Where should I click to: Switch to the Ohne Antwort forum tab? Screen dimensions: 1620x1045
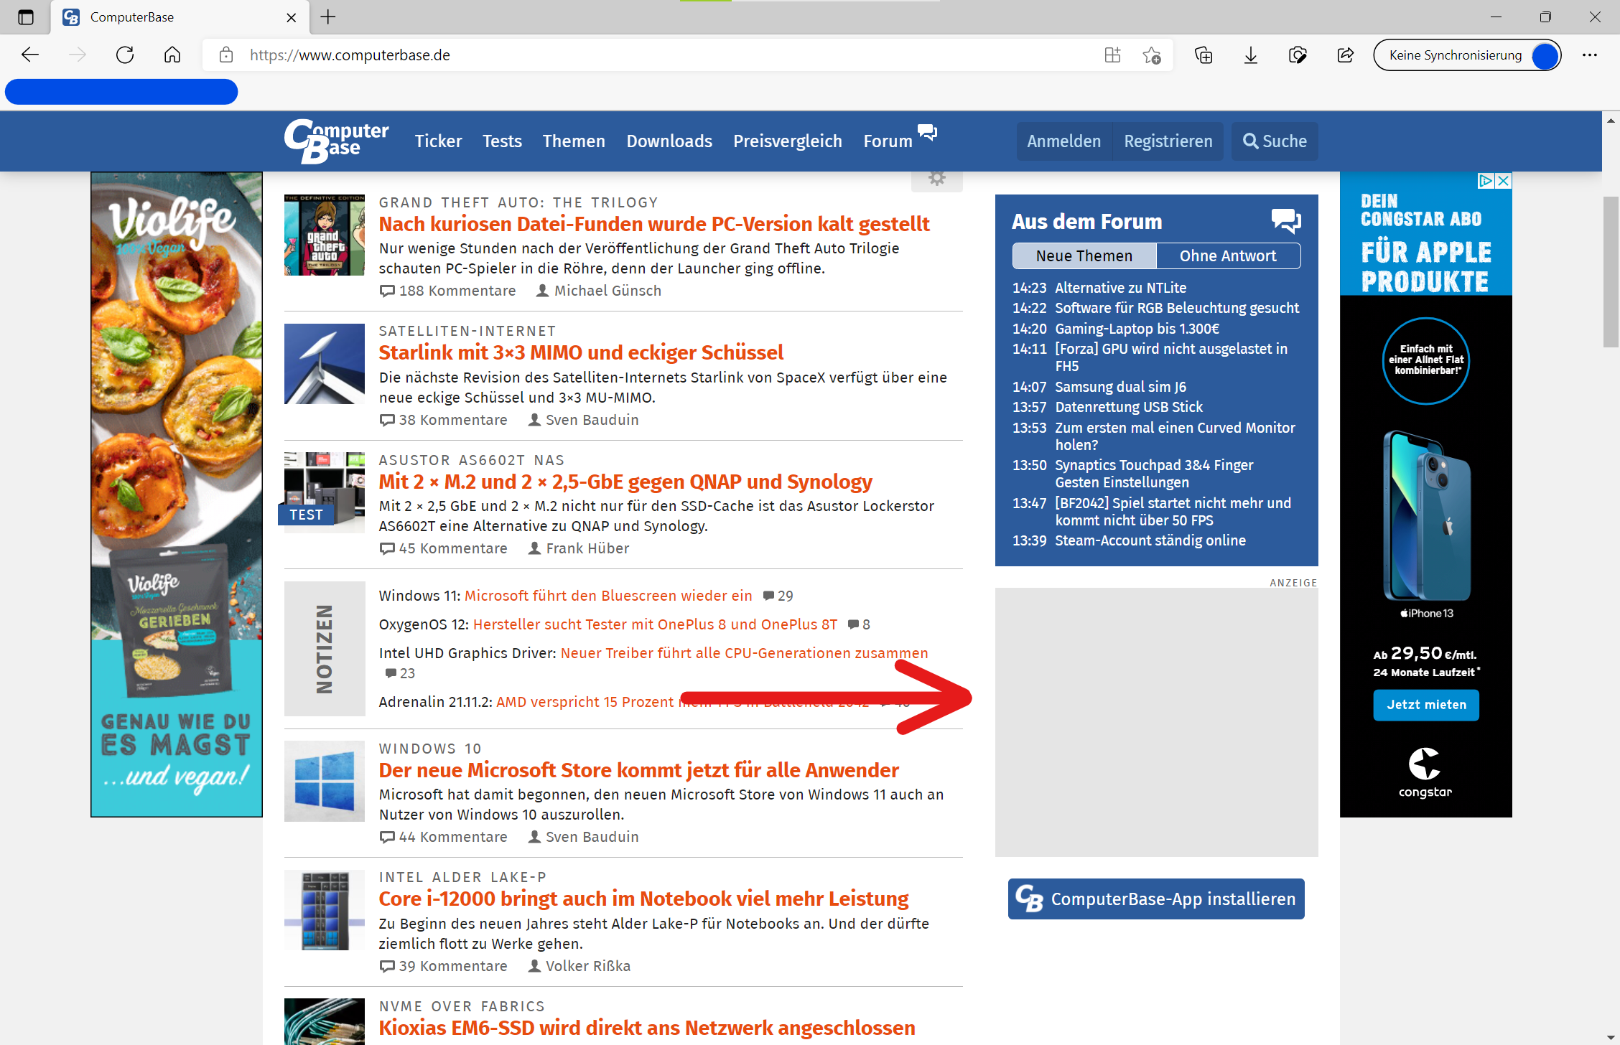pos(1228,256)
